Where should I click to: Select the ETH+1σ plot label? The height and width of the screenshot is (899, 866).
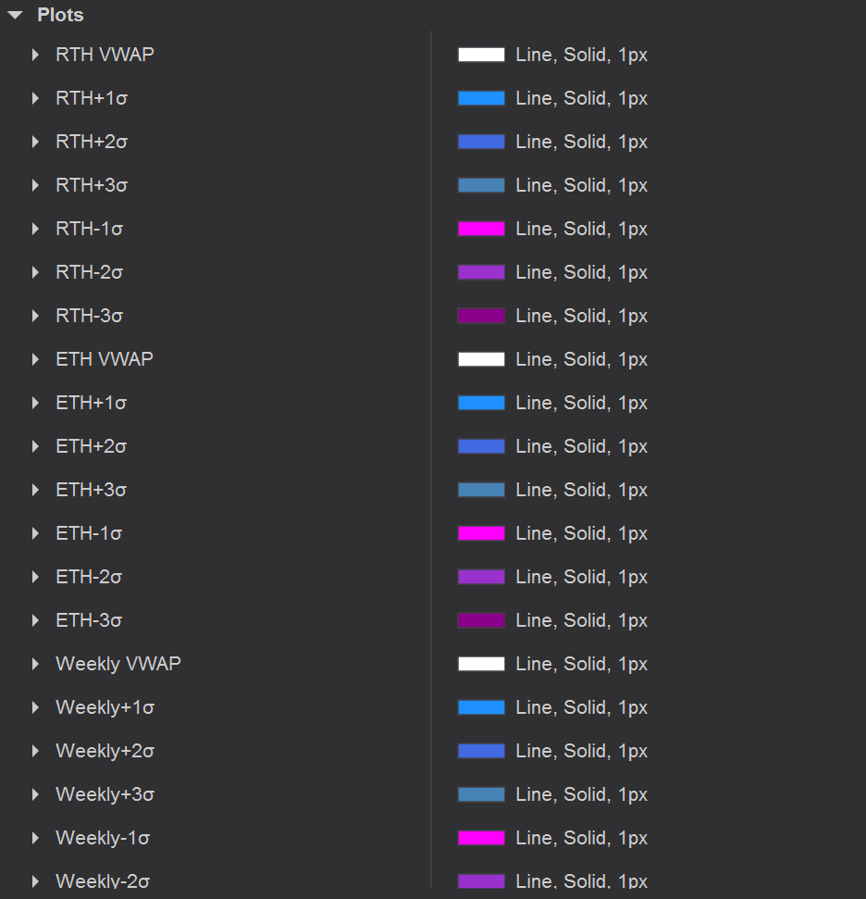(x=91, y=403)
